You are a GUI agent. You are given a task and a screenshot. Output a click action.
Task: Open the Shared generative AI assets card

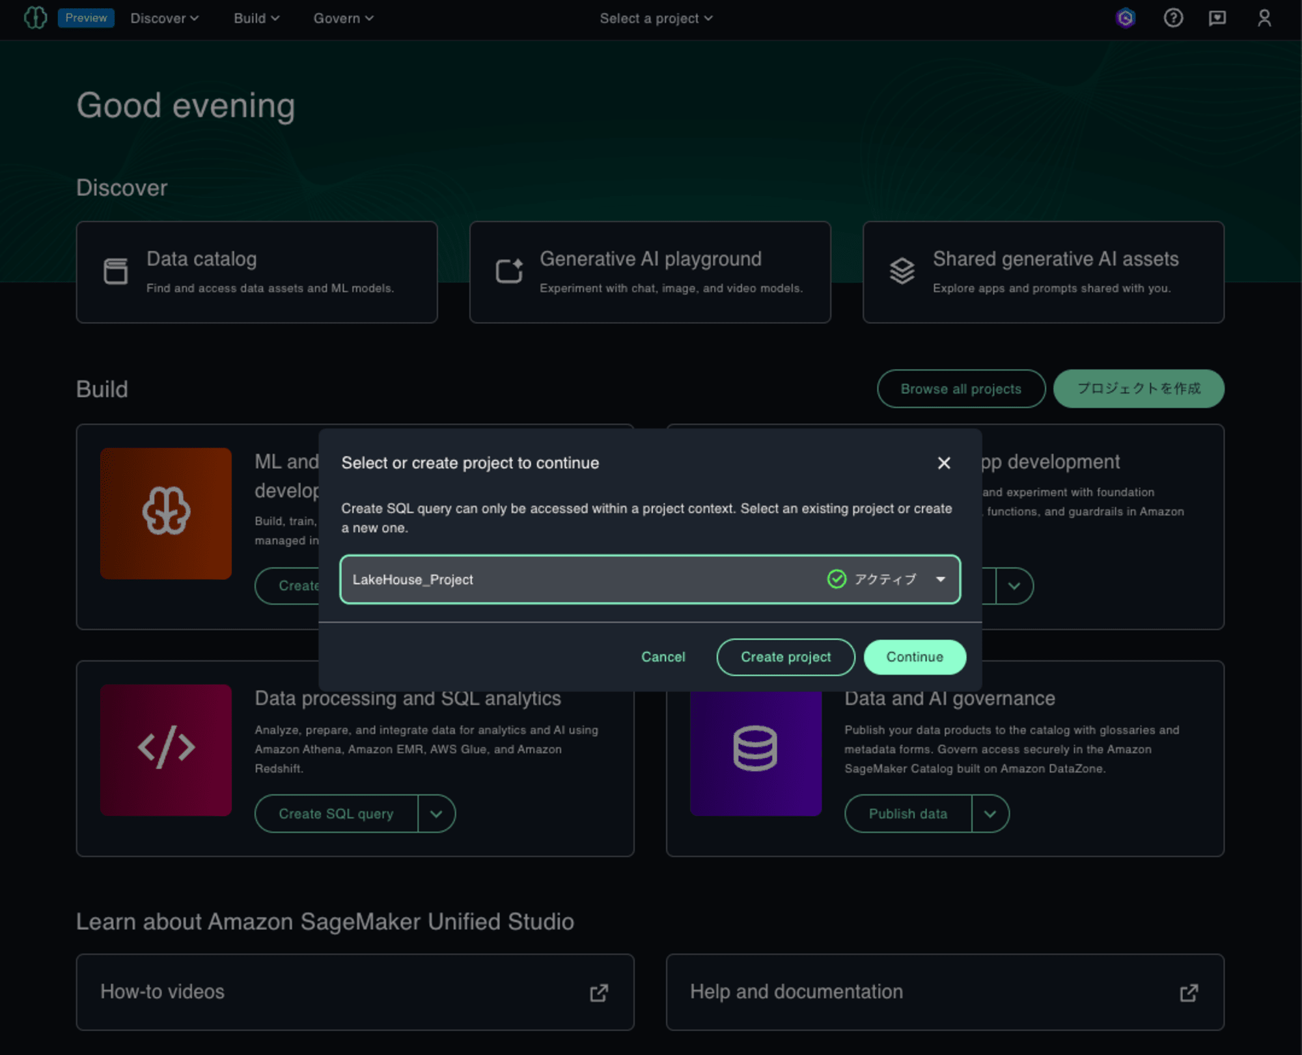point(1044,272)
